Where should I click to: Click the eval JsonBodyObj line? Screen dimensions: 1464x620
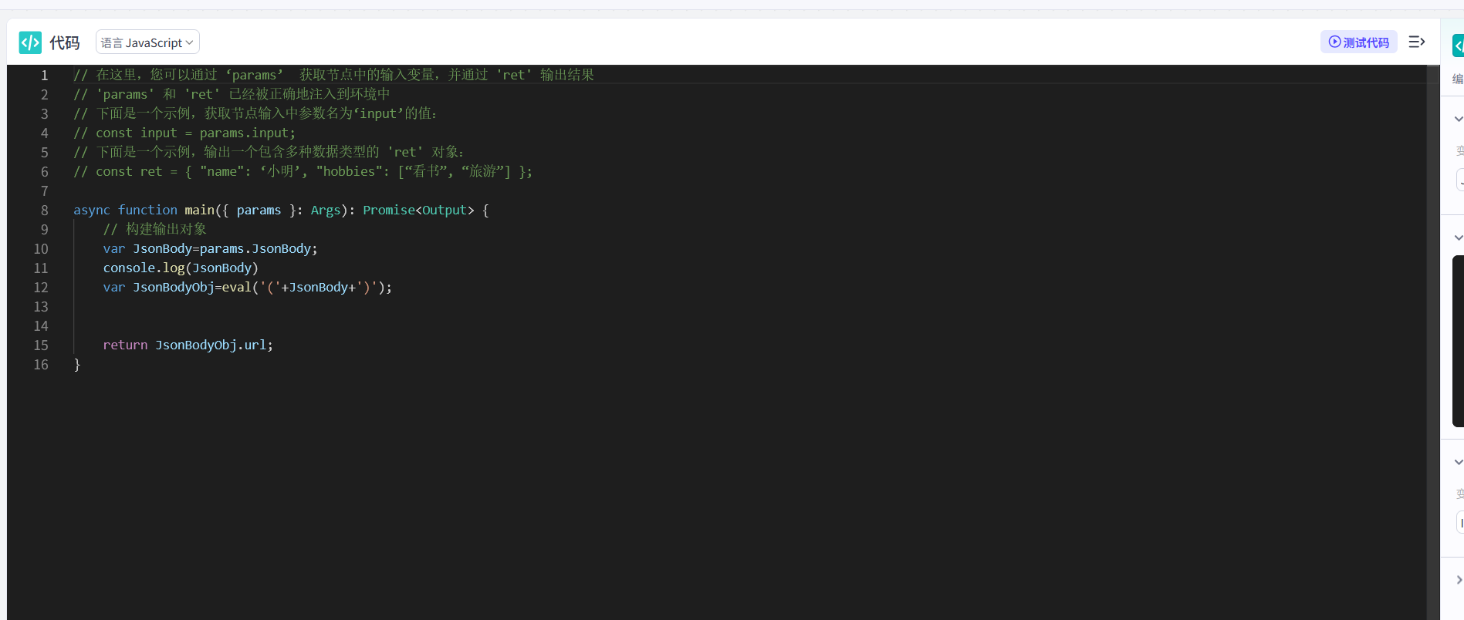(x=247, y=288)
